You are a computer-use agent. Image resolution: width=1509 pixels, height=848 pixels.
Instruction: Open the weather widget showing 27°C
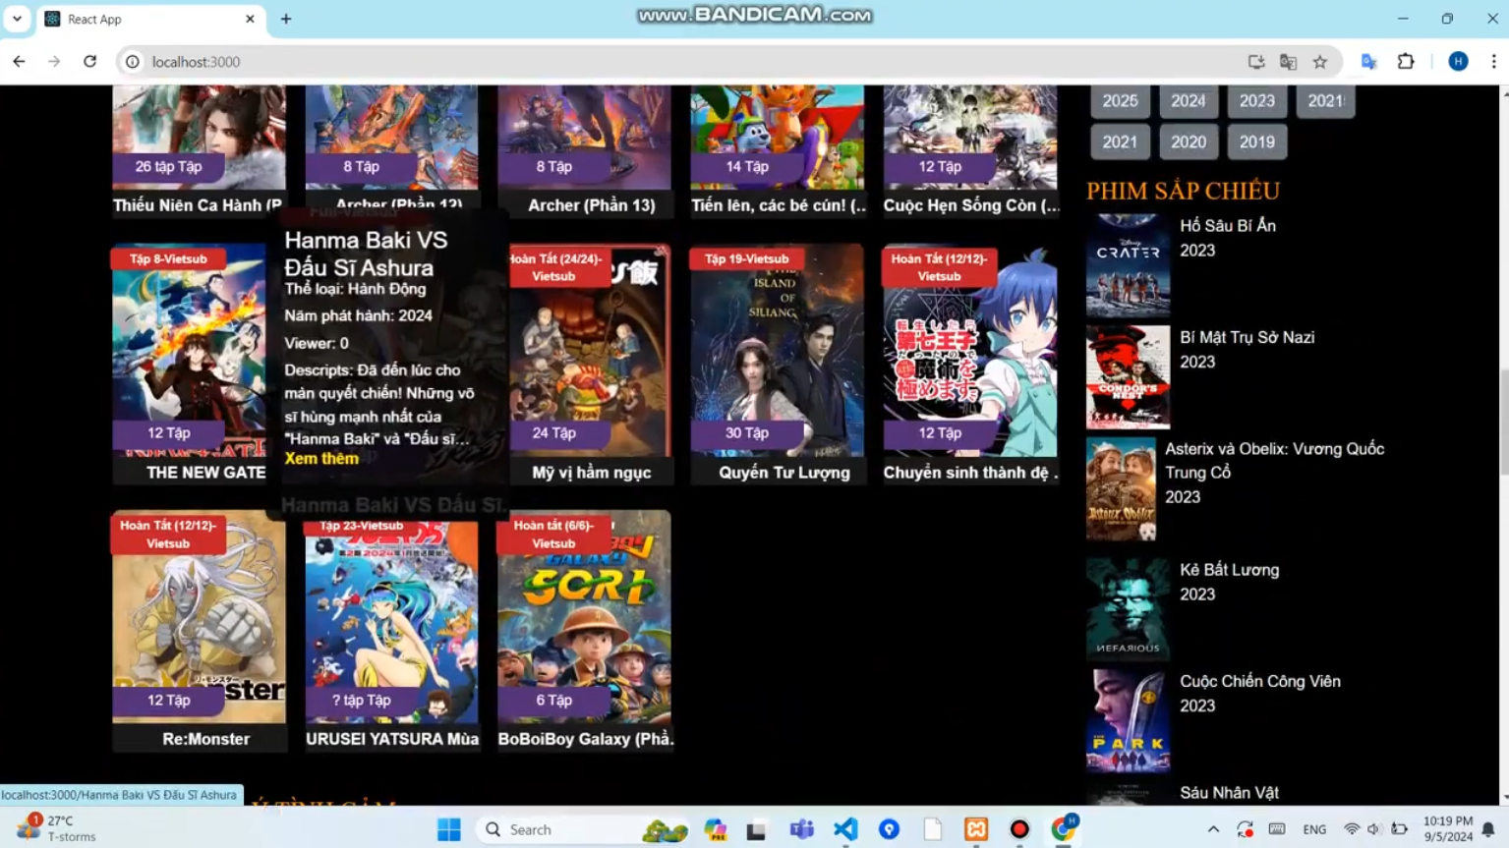tap(59, 828)
